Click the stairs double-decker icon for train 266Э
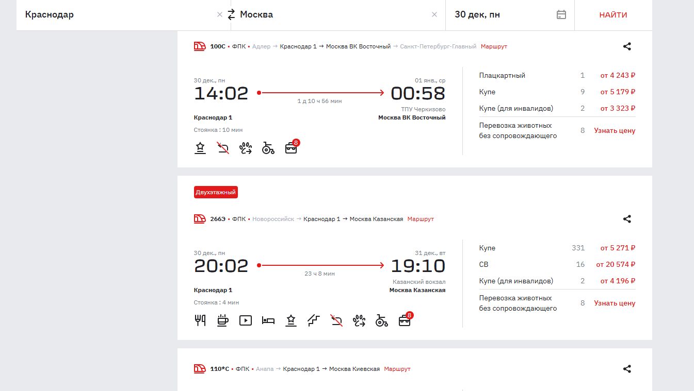Screen dimensions: 694x391 (x=314, y=320)
